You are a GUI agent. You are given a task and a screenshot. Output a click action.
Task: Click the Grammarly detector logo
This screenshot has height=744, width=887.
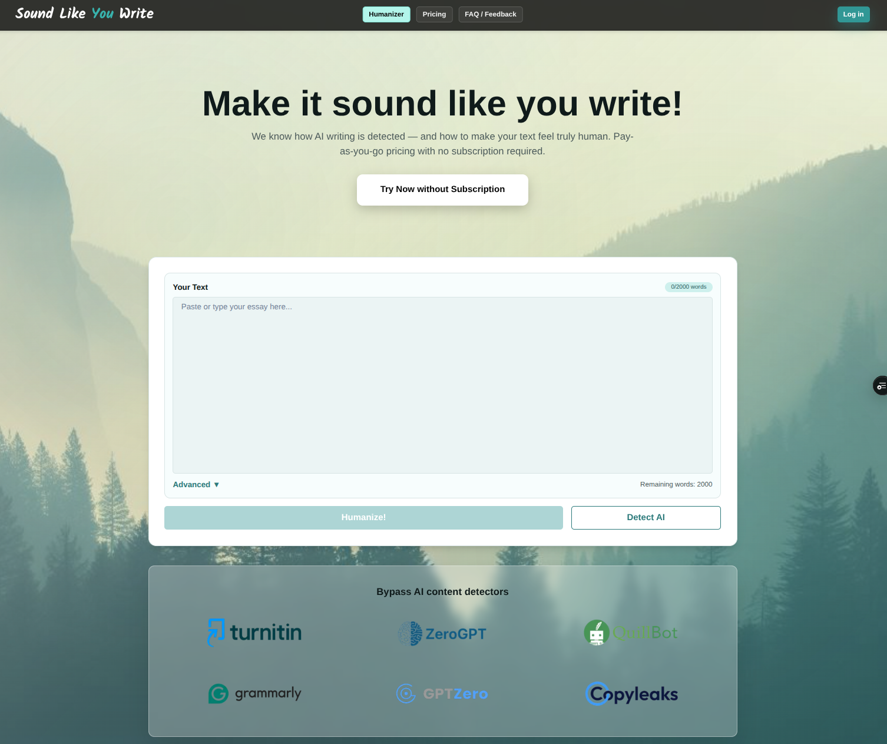(x=254, y=693)
